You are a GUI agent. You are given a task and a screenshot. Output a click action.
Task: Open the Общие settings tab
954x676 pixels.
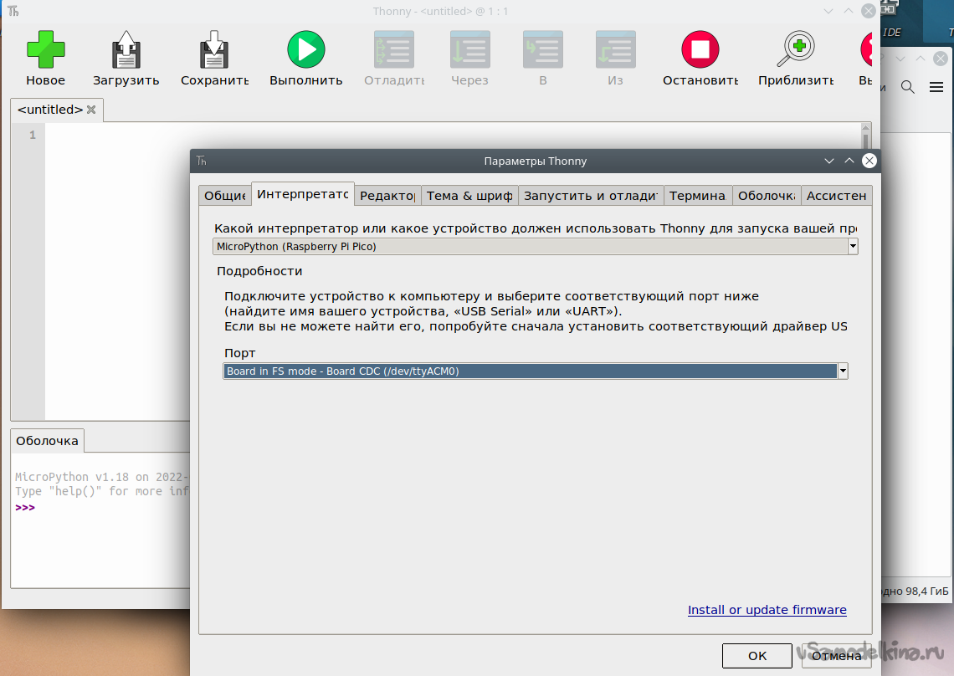224,195
